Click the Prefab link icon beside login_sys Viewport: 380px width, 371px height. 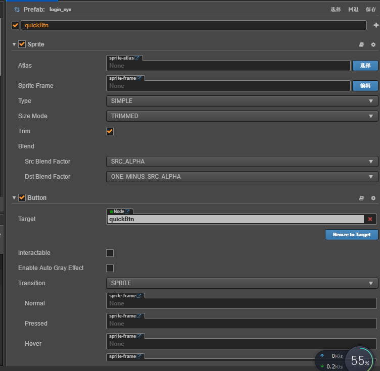(17, 10)
